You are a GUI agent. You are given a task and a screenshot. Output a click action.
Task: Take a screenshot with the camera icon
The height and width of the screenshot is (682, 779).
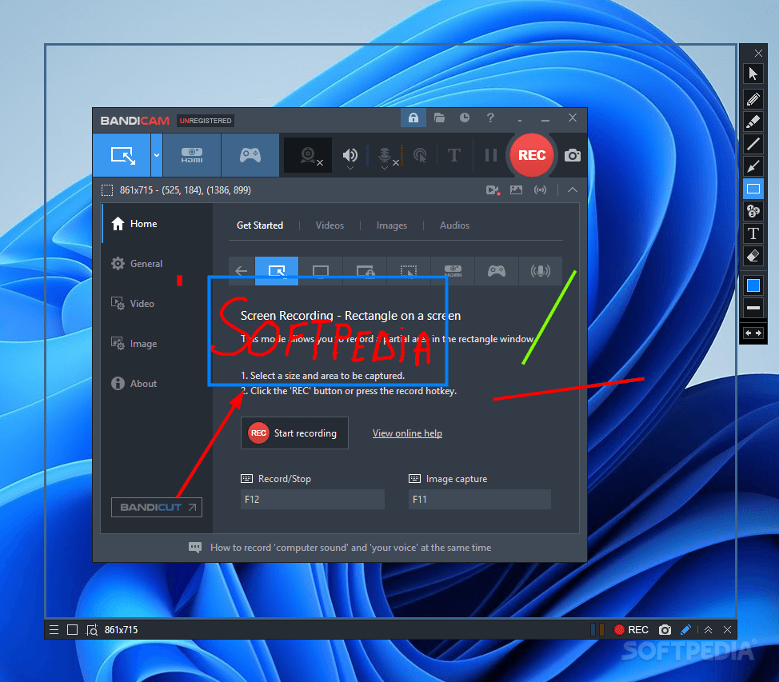tap(572, 155)
